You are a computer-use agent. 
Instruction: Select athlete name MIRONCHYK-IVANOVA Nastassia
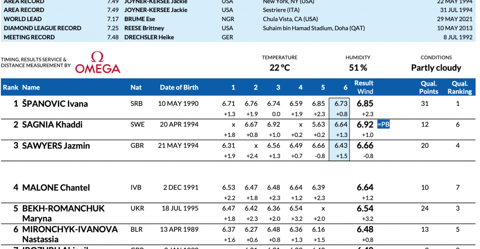70,234
